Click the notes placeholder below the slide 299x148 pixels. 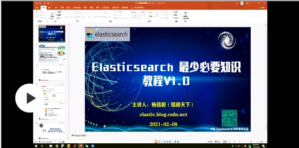point(79,135)
